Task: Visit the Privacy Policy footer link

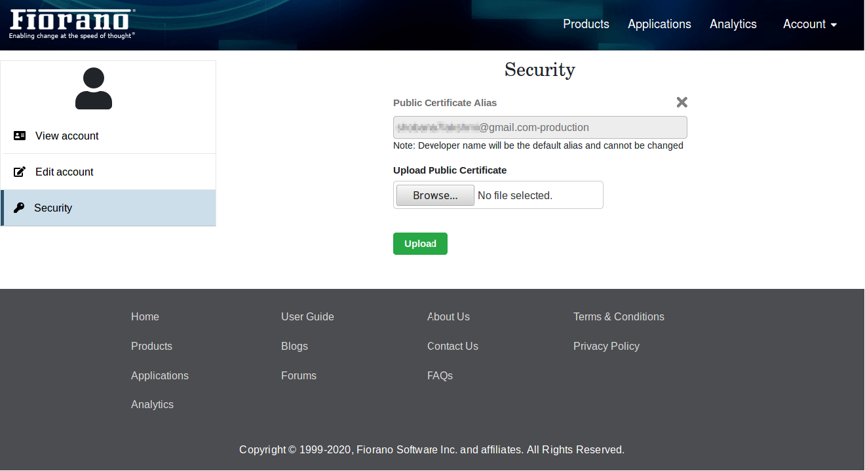Action: coord(606,346)
